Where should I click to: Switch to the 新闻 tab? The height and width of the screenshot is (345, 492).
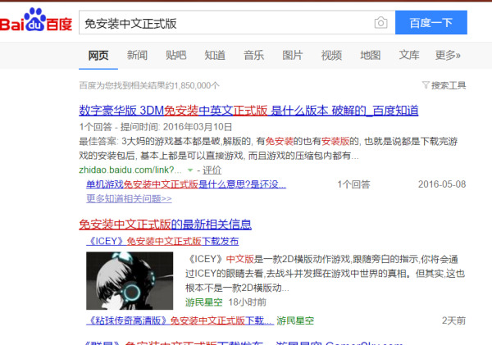(137, 55)
